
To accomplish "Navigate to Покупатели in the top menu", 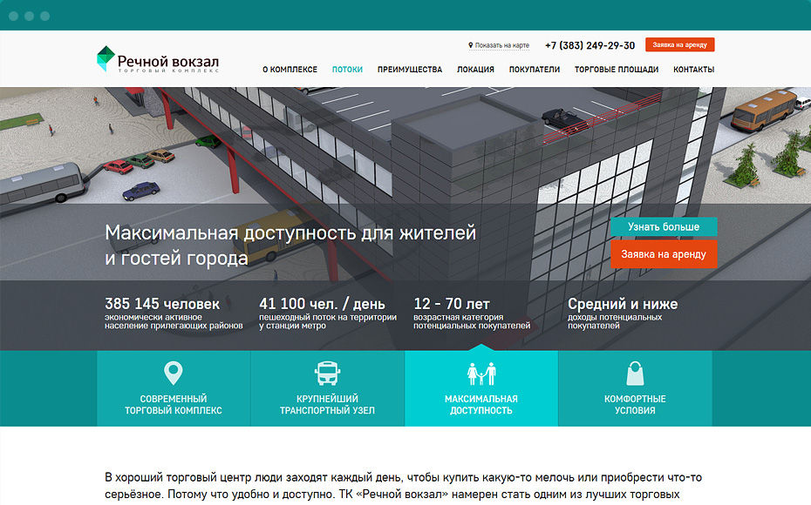I will (535, 70).
